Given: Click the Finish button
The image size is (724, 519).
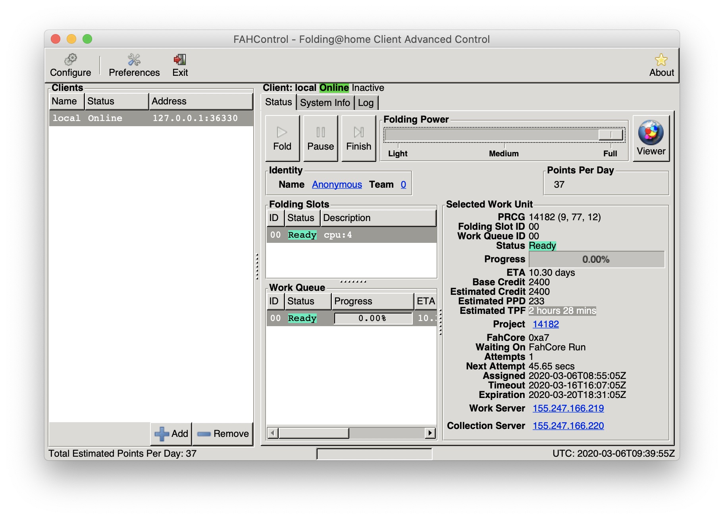Looking at the screenshot, I should 358,138.
